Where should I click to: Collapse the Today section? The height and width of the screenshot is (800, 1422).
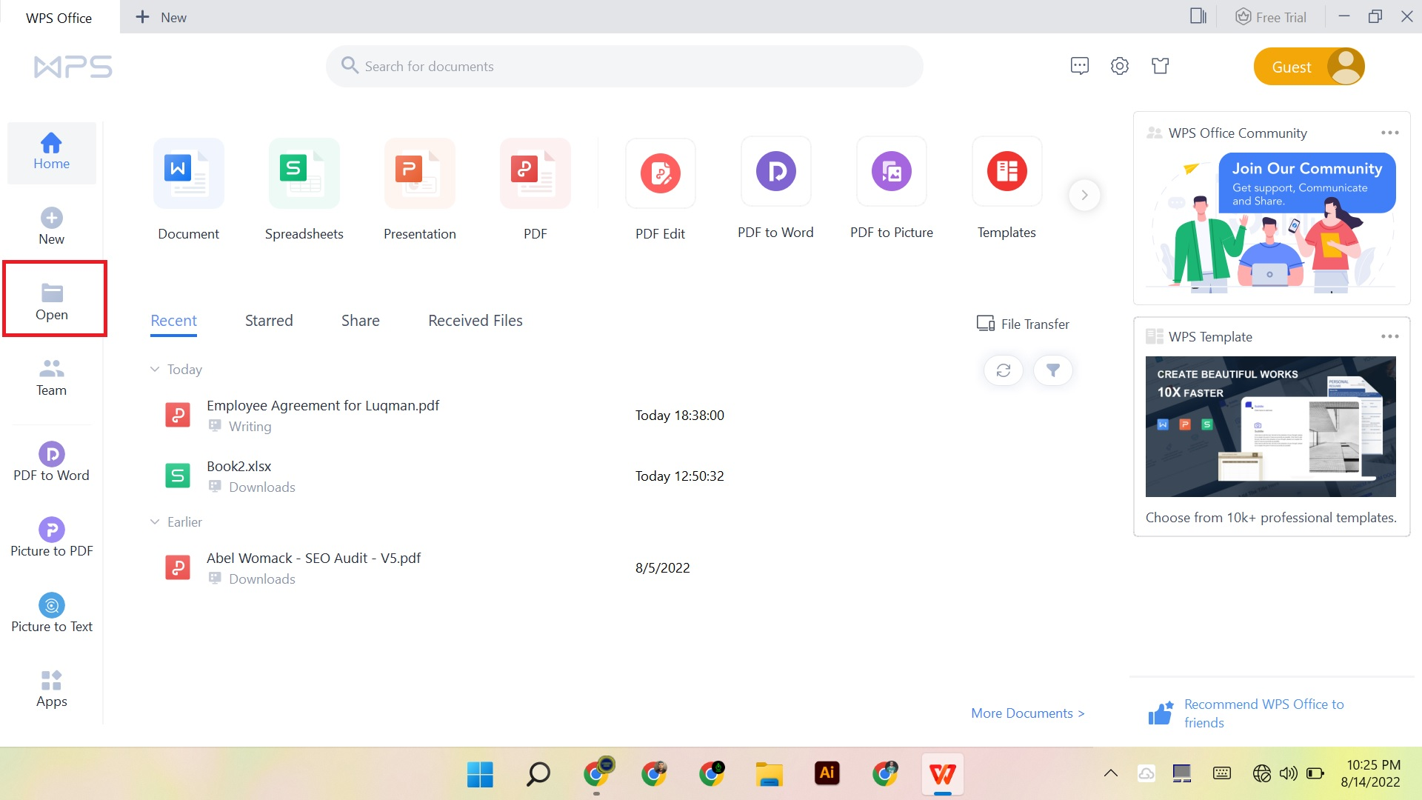[x=155, y=369]
